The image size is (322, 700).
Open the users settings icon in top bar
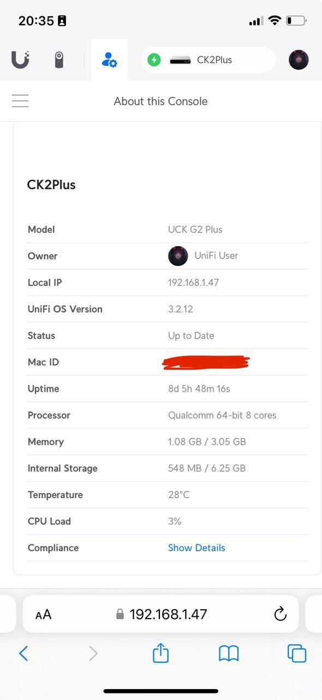point(109,60)
